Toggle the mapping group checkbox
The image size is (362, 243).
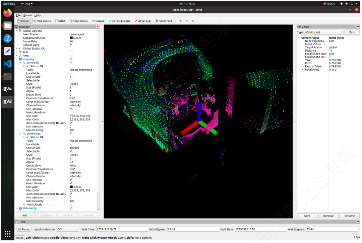click(71, 59)
